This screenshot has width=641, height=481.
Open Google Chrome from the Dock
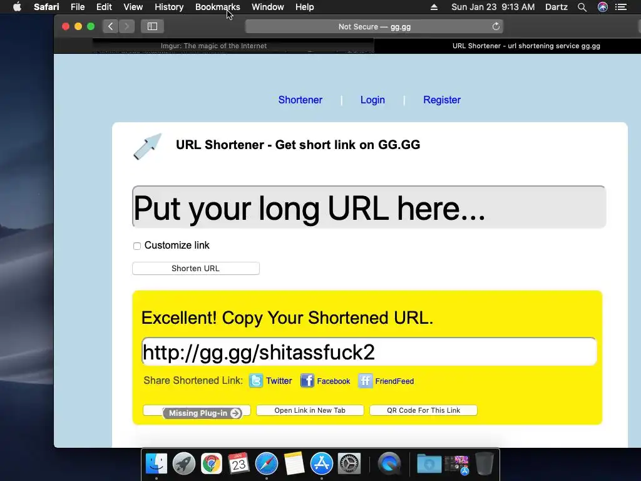(212, 464)
